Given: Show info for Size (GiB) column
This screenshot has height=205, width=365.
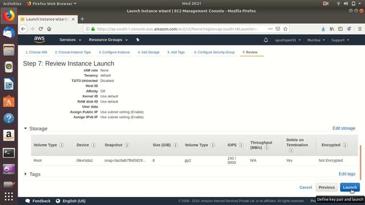Looking at the screenshot, I should click(175, 145).
